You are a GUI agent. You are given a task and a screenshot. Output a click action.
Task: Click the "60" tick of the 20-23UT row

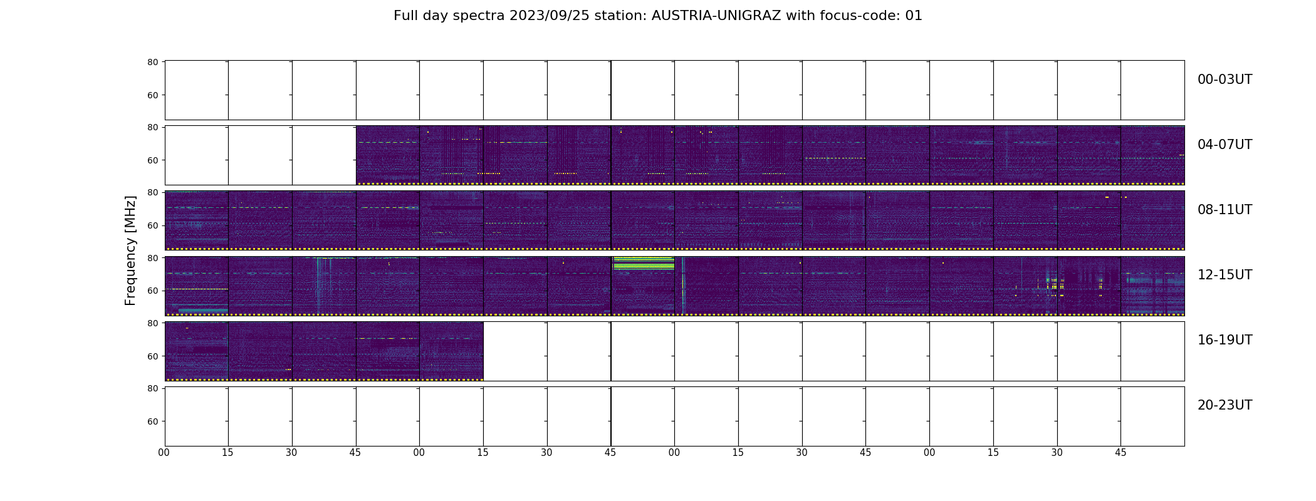click(152, 421)
